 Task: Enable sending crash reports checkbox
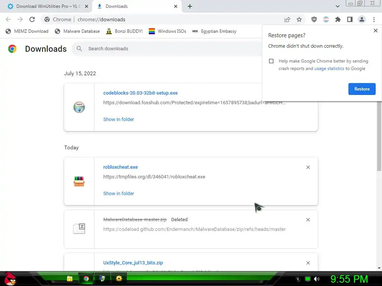271,61
